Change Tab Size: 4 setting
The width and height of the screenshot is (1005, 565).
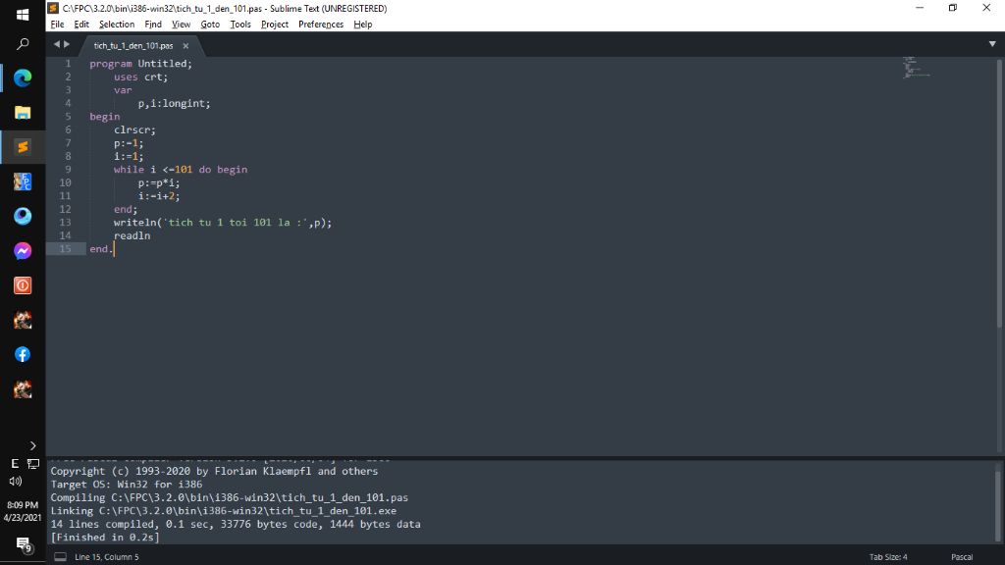pyautogui.click(x=888, y=557)
